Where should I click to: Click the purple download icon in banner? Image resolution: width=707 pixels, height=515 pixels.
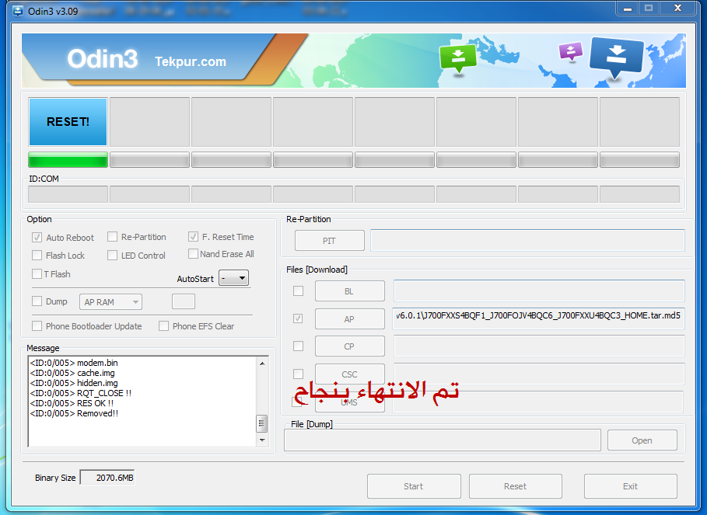pos(570,51)
